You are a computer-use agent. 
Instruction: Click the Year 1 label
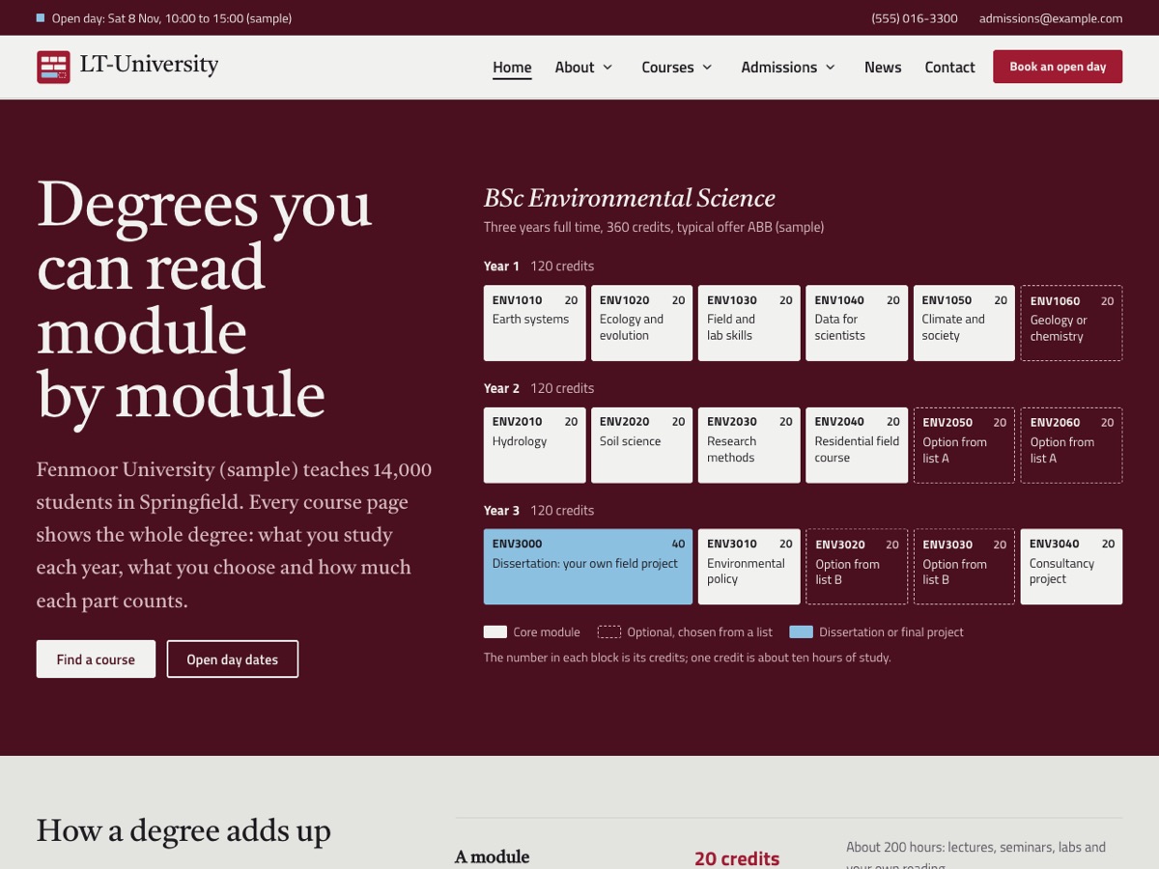(x=501, y=266)
